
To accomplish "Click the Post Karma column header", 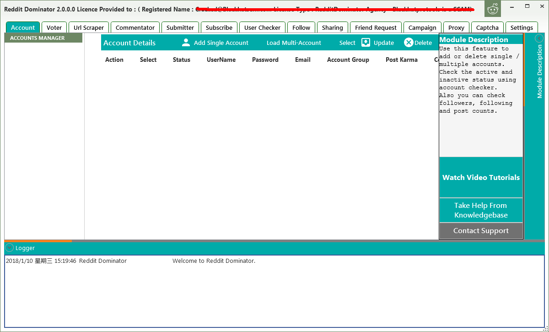I will point(402,60).
